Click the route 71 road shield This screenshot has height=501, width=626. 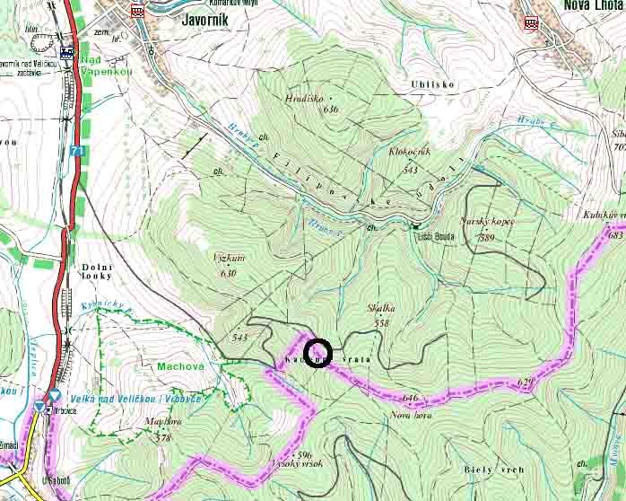[79, 151]
